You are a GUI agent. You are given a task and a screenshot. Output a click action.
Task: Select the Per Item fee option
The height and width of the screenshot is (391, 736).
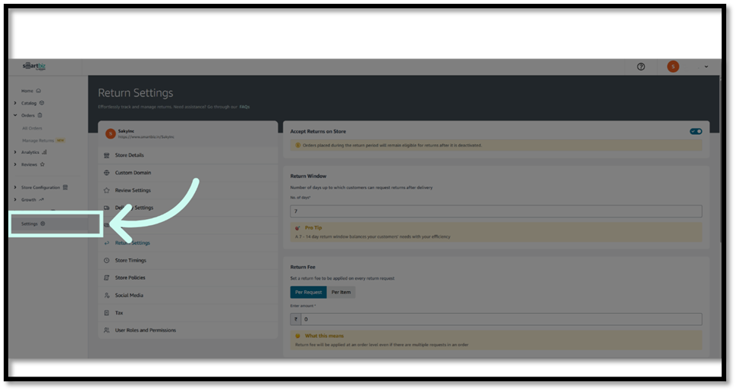341,292
